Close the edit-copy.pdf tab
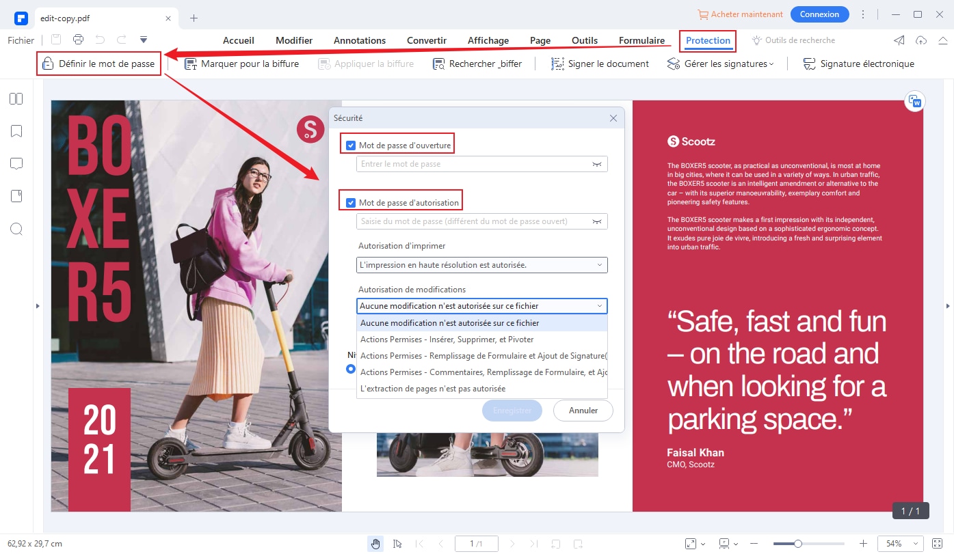Image resolution: width=954 pixels, height=554 pixels. pos(168,18)
